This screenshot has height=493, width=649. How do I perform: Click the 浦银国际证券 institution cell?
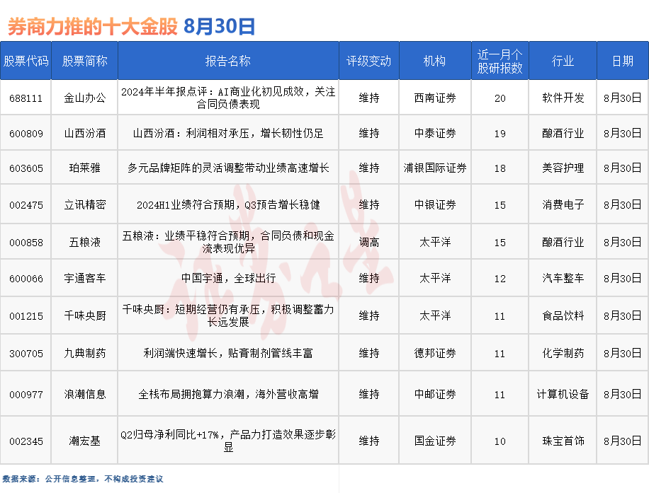435,168
